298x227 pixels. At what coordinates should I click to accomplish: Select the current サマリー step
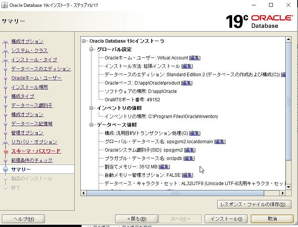pos(21,169)
